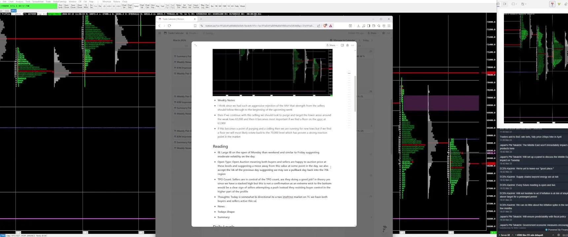Screen dimensions: 568x237
Task: Favorite the page with the popup star
Action: tap(347, 45)
